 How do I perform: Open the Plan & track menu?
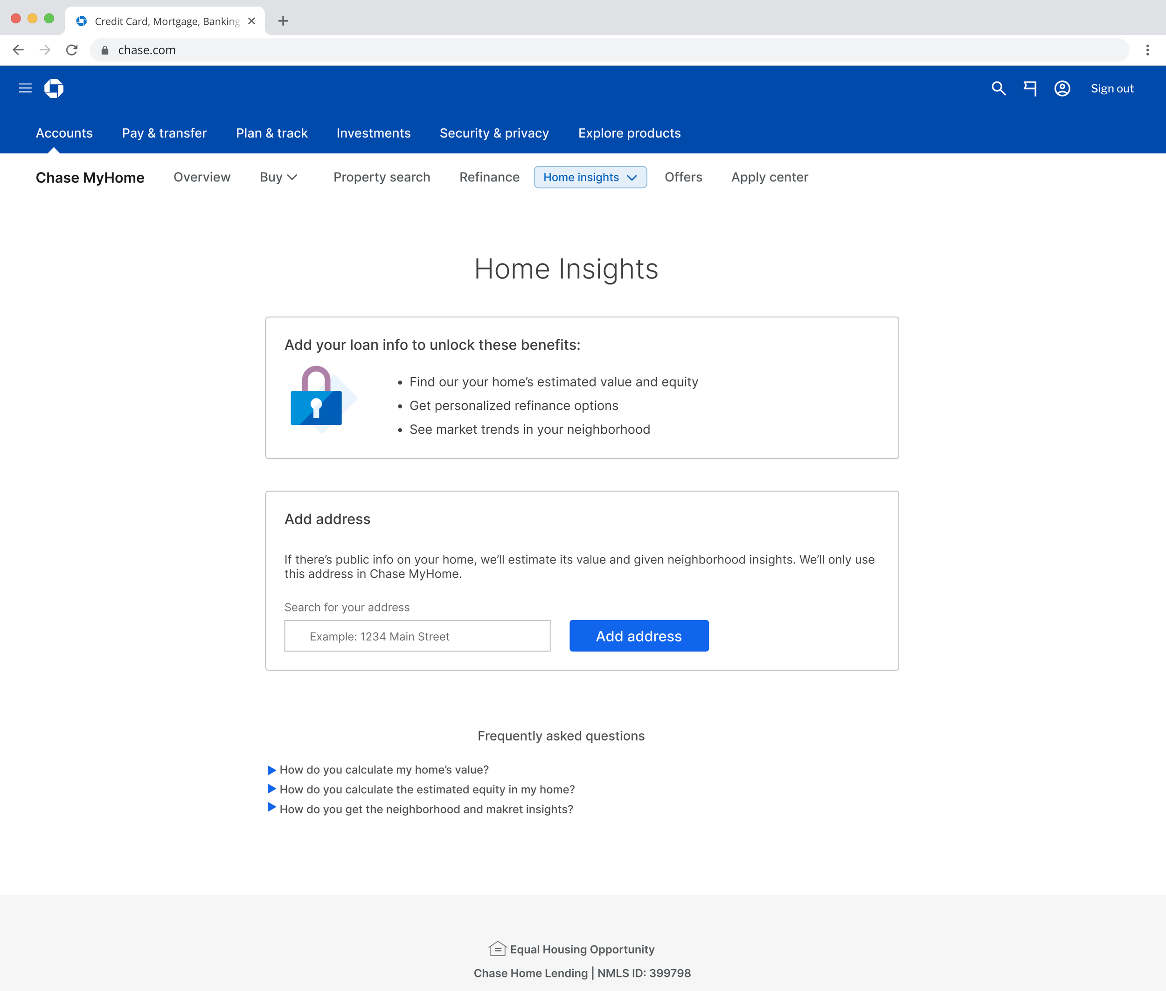(272, 133)
